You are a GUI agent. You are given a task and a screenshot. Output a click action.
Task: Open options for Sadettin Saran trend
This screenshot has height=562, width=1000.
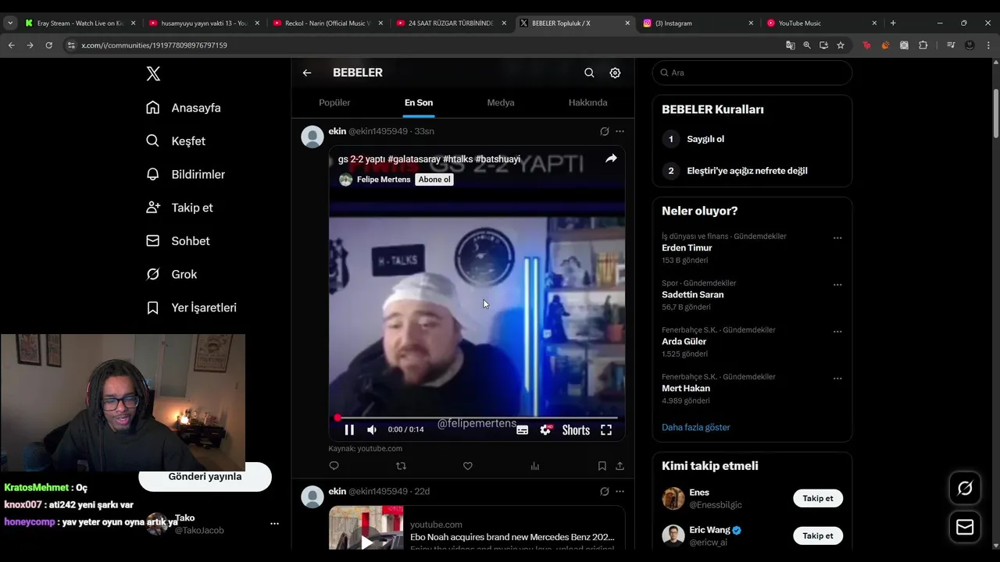pyautogui.click(x=837, y=285)
